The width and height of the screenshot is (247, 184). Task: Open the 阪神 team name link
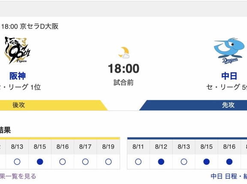18,76
